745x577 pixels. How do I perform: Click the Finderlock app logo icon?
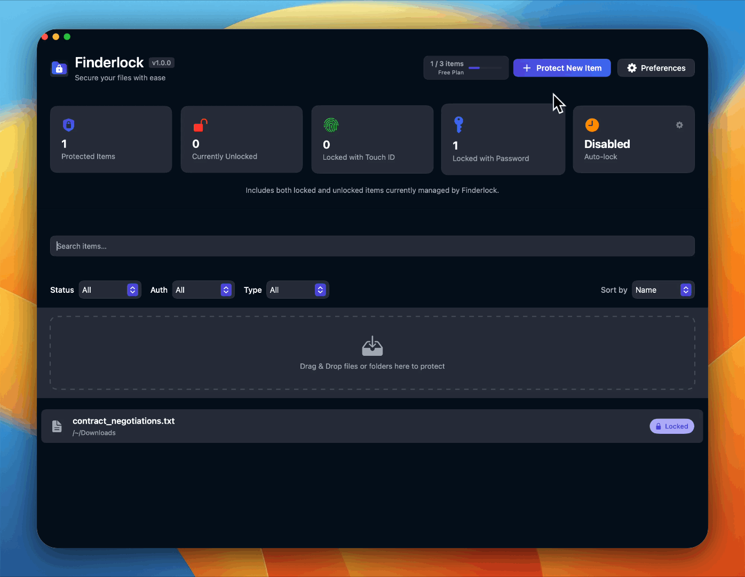tap(59, 68)
